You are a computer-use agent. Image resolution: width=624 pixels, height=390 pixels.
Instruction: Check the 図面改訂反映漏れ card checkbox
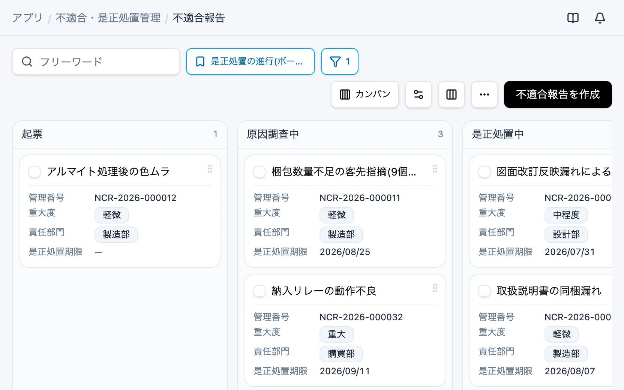[x=484, y=172]
